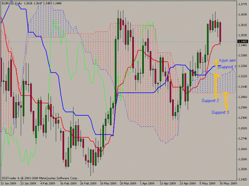249x186 pixels.
Task: Click the 1.2425 price axis label
Action: coord(243,180)
